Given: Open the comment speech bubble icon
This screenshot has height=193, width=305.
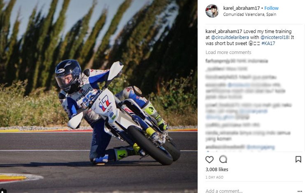Looking at the screenshot, I should coord(223,159).
